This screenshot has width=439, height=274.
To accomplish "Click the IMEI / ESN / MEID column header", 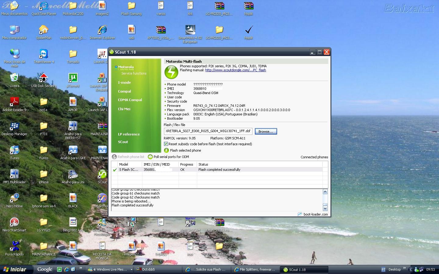I will pyautogui.click(x=160, y=164).
